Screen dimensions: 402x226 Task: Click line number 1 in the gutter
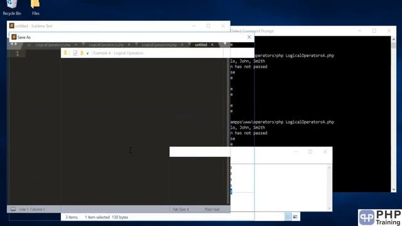[18, 53]
